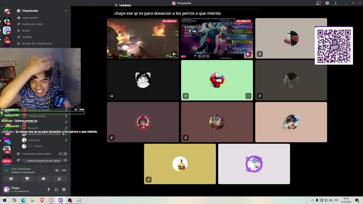
Task: Show hidden system tray icons chevron
Action: coord(313,200)
